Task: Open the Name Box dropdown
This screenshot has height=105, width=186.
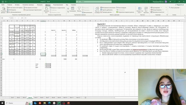Action: 9,18
